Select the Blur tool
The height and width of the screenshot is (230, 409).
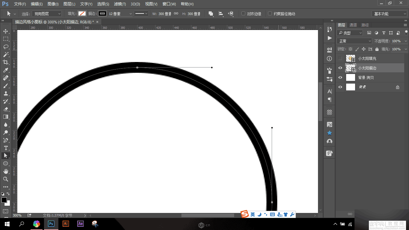coord(5,125)
